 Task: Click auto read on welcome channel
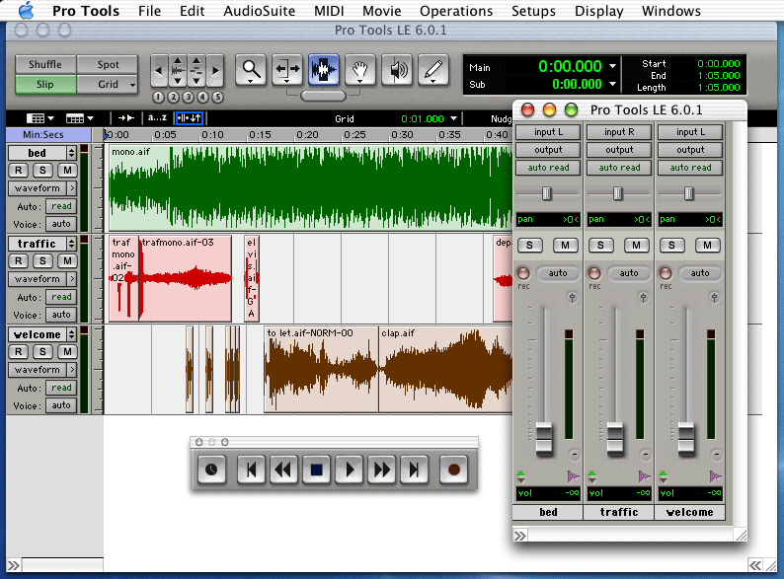coord(690,168)
